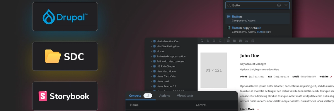Open the preview background picker icon
The image size is (334, 111).
[x=228, y=41]
